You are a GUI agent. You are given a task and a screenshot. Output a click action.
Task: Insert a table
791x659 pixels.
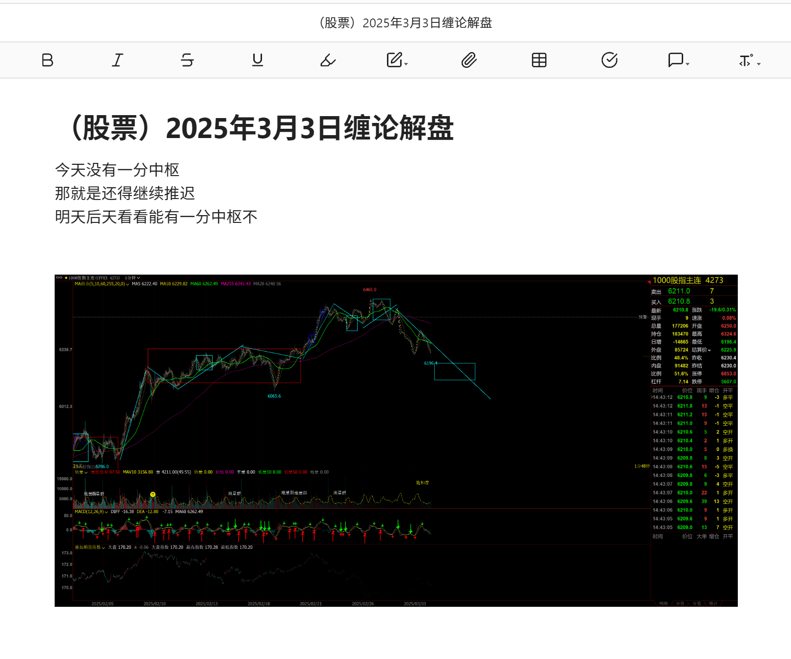pos(539,60)
